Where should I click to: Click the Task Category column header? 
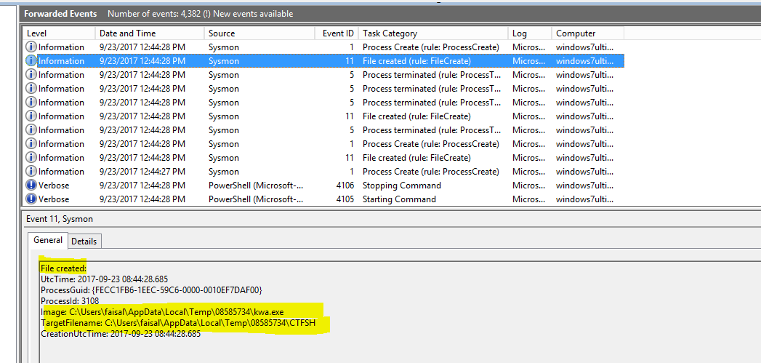tap(432, 33)
